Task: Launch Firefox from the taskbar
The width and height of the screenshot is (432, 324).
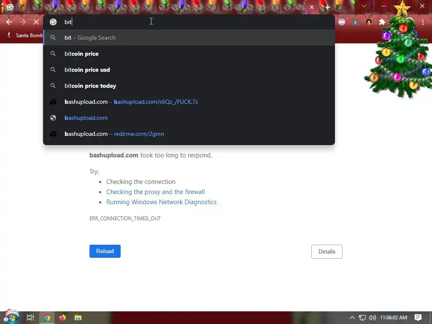Action: tap(62, 318)
